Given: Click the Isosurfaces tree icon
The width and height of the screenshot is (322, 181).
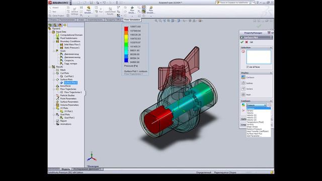Looking at the screenshot, I should pyautogui.click(x=57, y=86).
